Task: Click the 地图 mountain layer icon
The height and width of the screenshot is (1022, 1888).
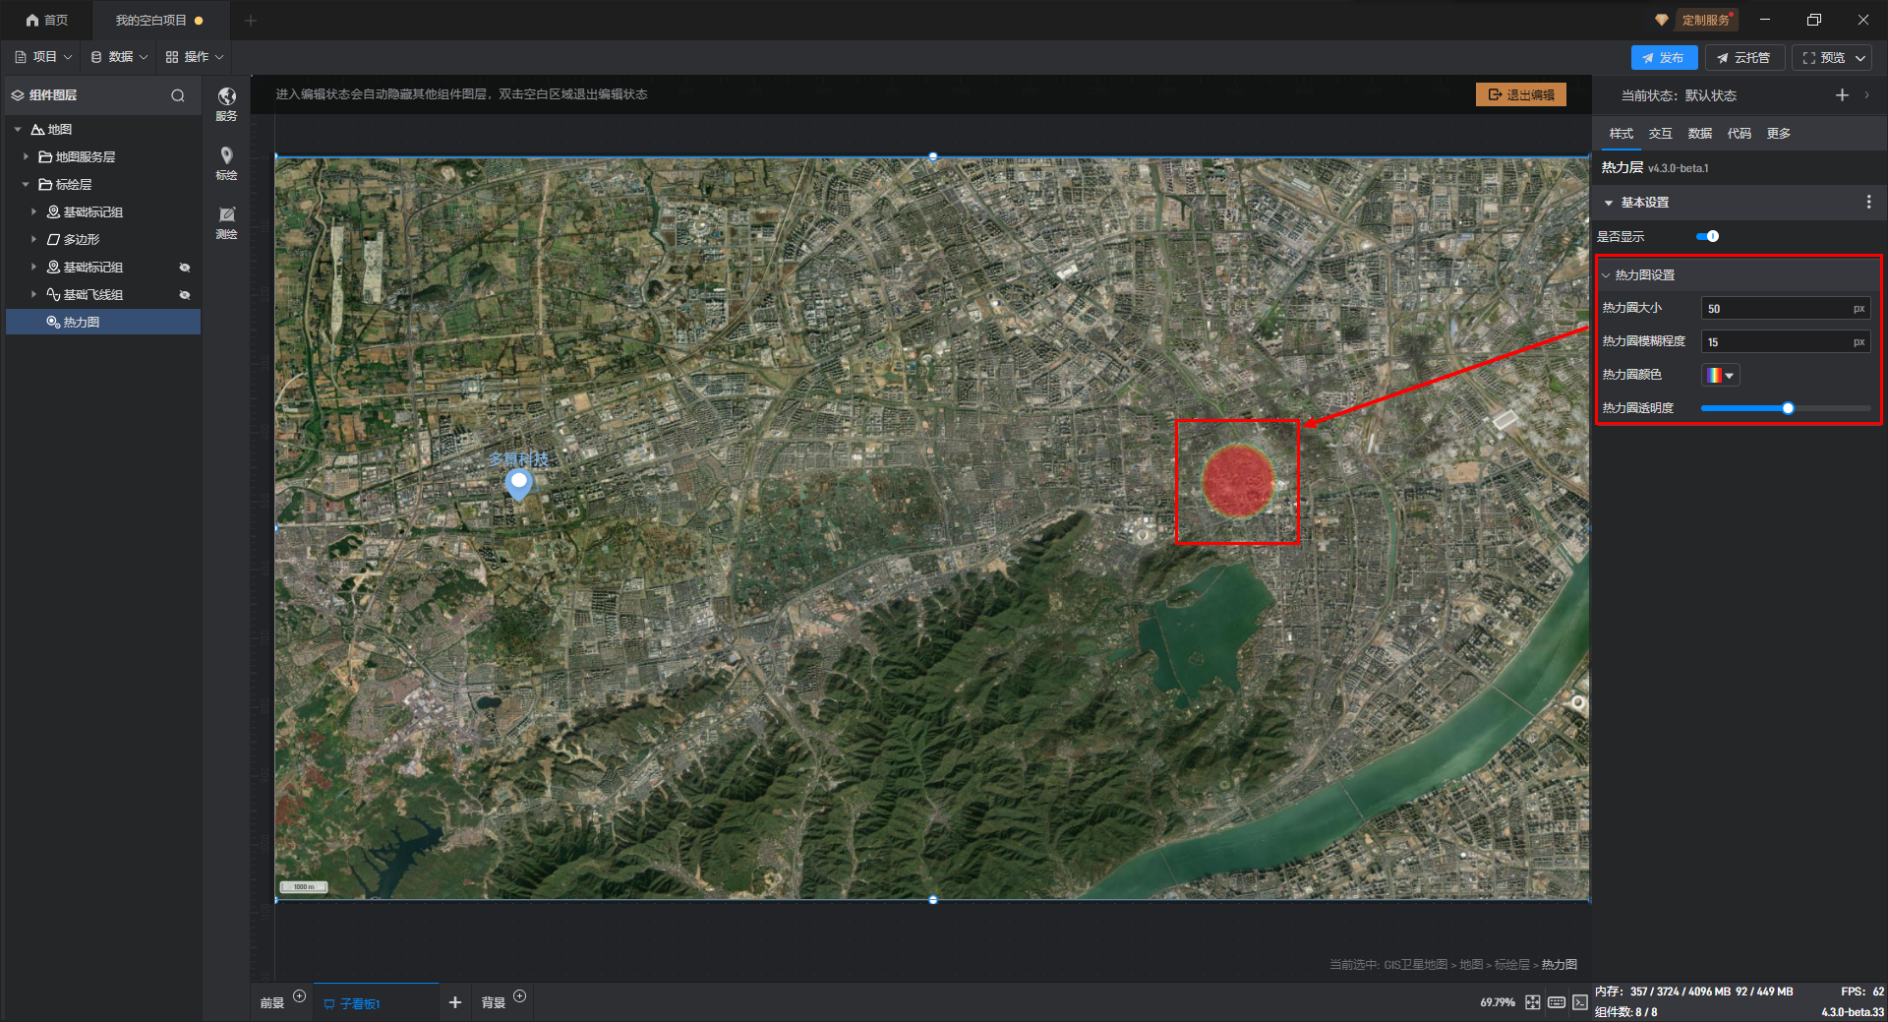Action: pos(37,129)
